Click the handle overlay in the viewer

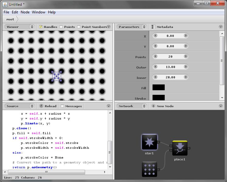point(57,76)
